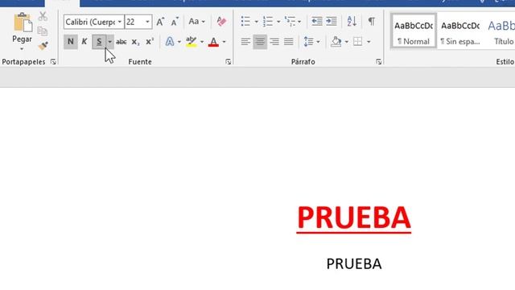Screen dimensions: 515x290
Task: Apply the Título style
Action: [501, 31]
